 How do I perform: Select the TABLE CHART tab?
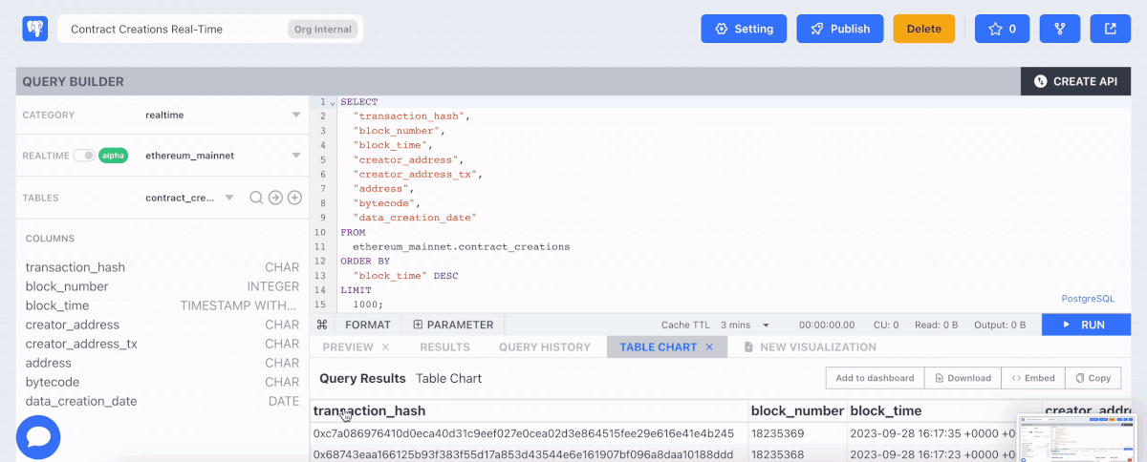click(659, 346)
